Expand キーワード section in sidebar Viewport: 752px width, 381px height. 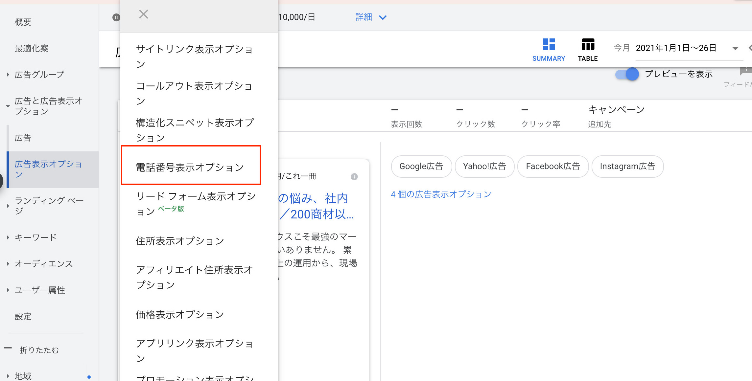(x=8, y=237)
